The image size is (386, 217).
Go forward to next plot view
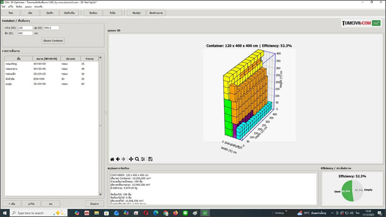124,159
